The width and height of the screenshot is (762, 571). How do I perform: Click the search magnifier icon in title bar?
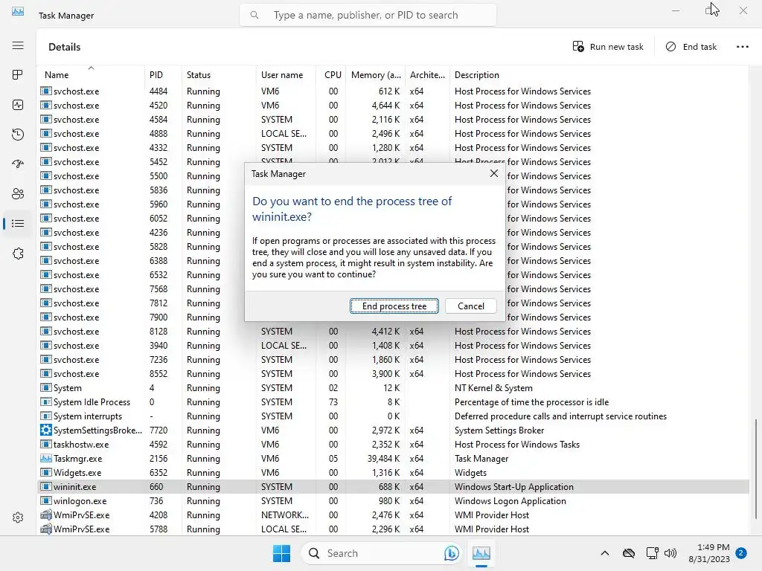pos(254,15)
